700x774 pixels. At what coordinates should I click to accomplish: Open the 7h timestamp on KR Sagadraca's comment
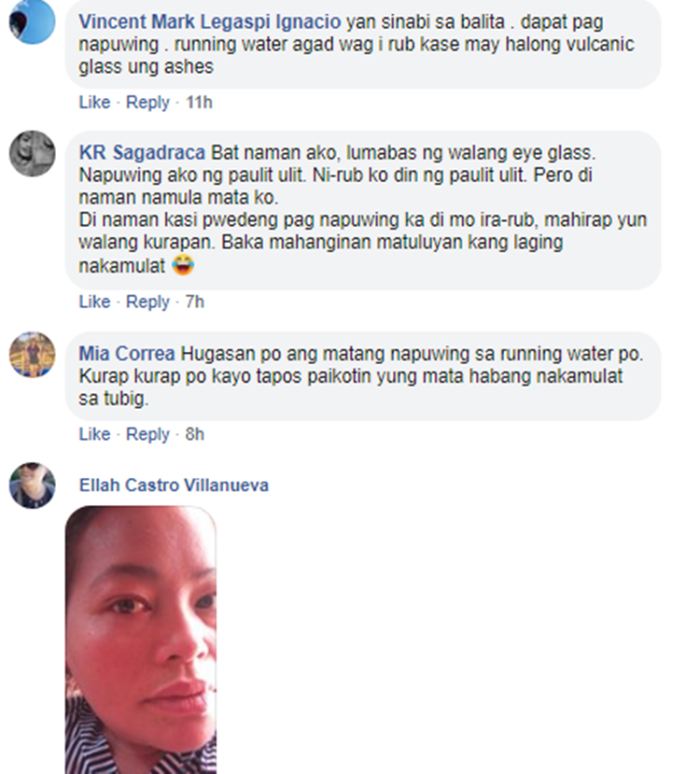pyautogui.click(x=194, y=302)
